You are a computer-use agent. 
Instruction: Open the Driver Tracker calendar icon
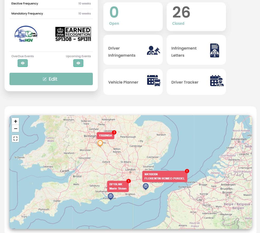pyautogui.click(x=217, y=81)
